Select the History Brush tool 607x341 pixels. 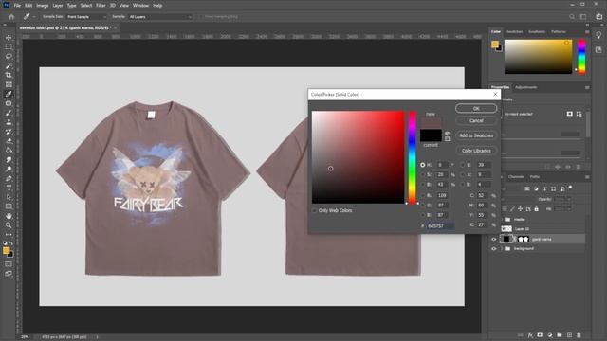9,132
